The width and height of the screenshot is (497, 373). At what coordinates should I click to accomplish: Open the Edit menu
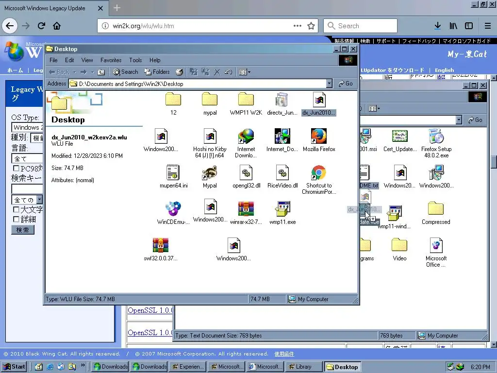point(69,60)
